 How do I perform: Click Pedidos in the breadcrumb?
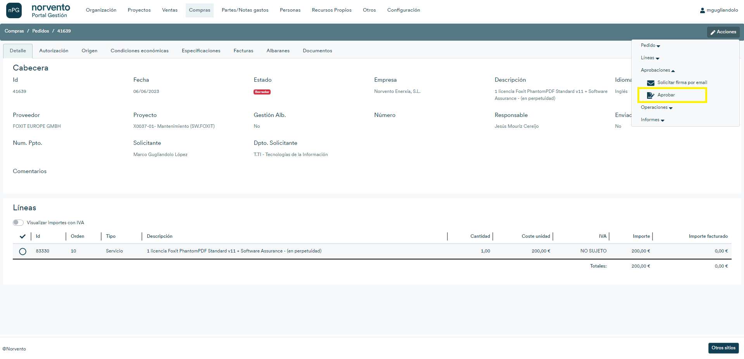coord(41,31)
